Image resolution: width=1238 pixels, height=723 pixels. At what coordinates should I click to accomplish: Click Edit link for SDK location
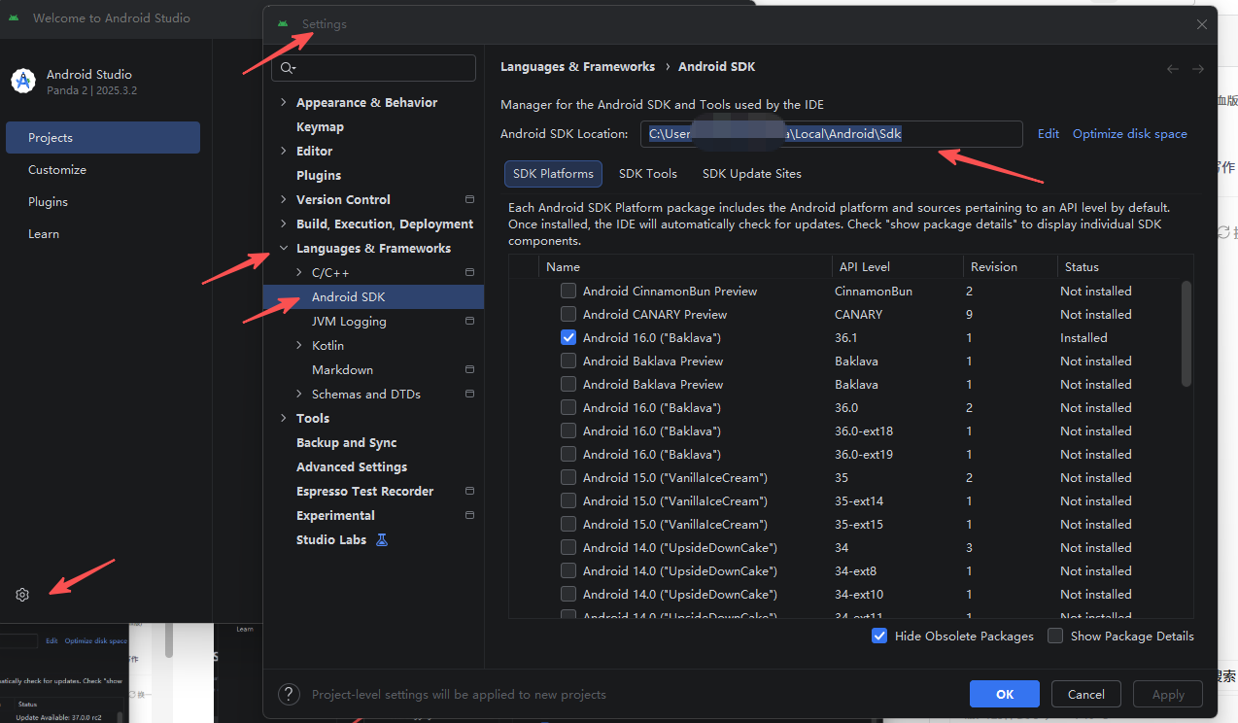[x=1049, y=133]
